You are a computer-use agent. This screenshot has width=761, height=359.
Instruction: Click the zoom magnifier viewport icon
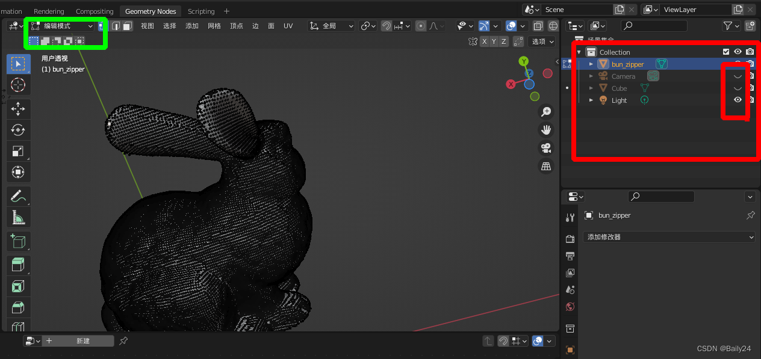click(546, 111)
